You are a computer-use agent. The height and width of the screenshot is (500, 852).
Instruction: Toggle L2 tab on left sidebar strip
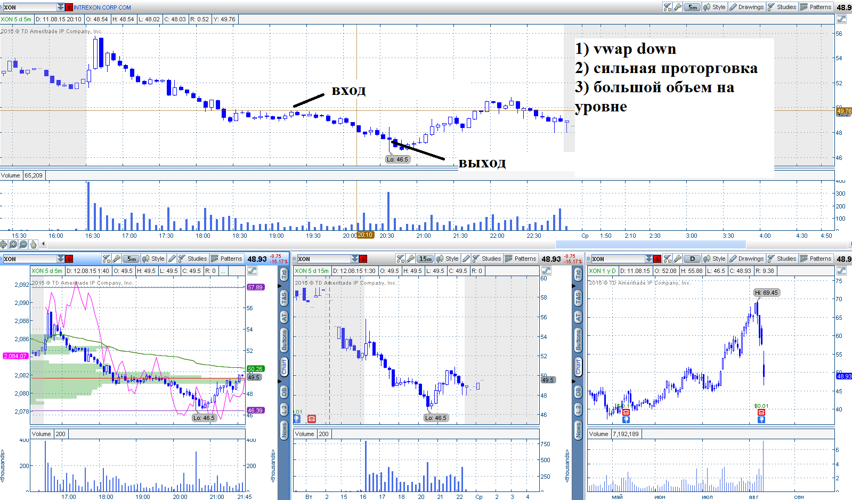coord(284,409)
